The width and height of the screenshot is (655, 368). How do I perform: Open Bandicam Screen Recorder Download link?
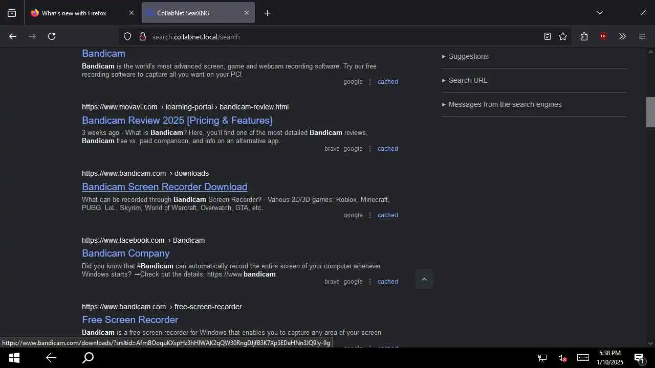pyautogui.click(x=164, y=187)
